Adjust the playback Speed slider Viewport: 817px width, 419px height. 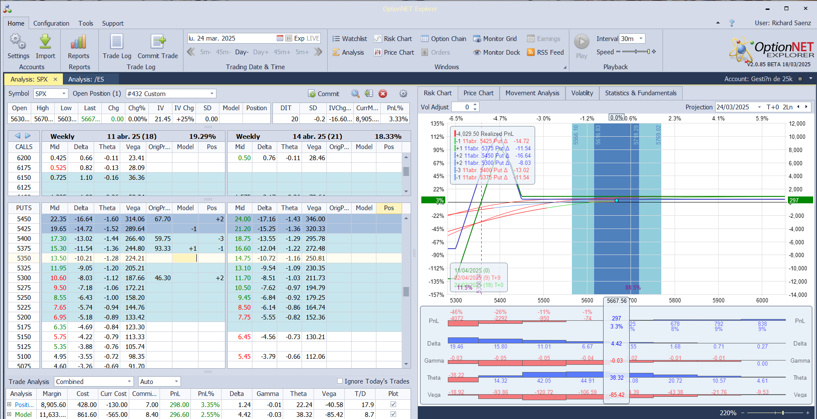pyautogui.click(x=636, y=52)
